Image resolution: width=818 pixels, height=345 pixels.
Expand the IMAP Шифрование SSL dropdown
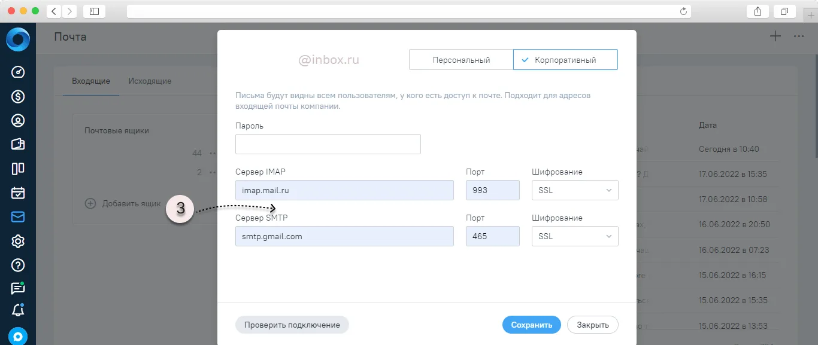tap(575, 190)
